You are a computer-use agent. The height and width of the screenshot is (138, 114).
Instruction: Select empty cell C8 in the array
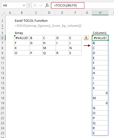36,48
